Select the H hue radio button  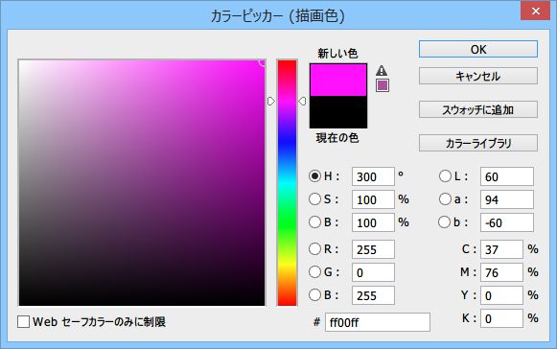314,175
